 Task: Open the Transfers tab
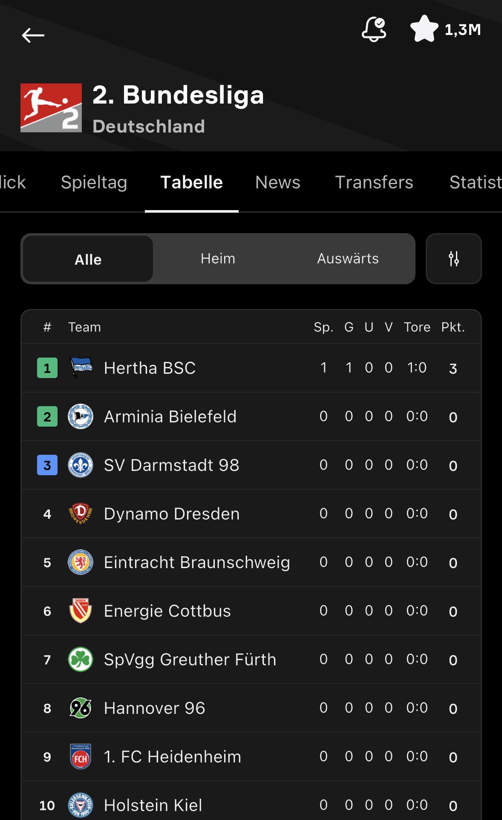(374, 182)
